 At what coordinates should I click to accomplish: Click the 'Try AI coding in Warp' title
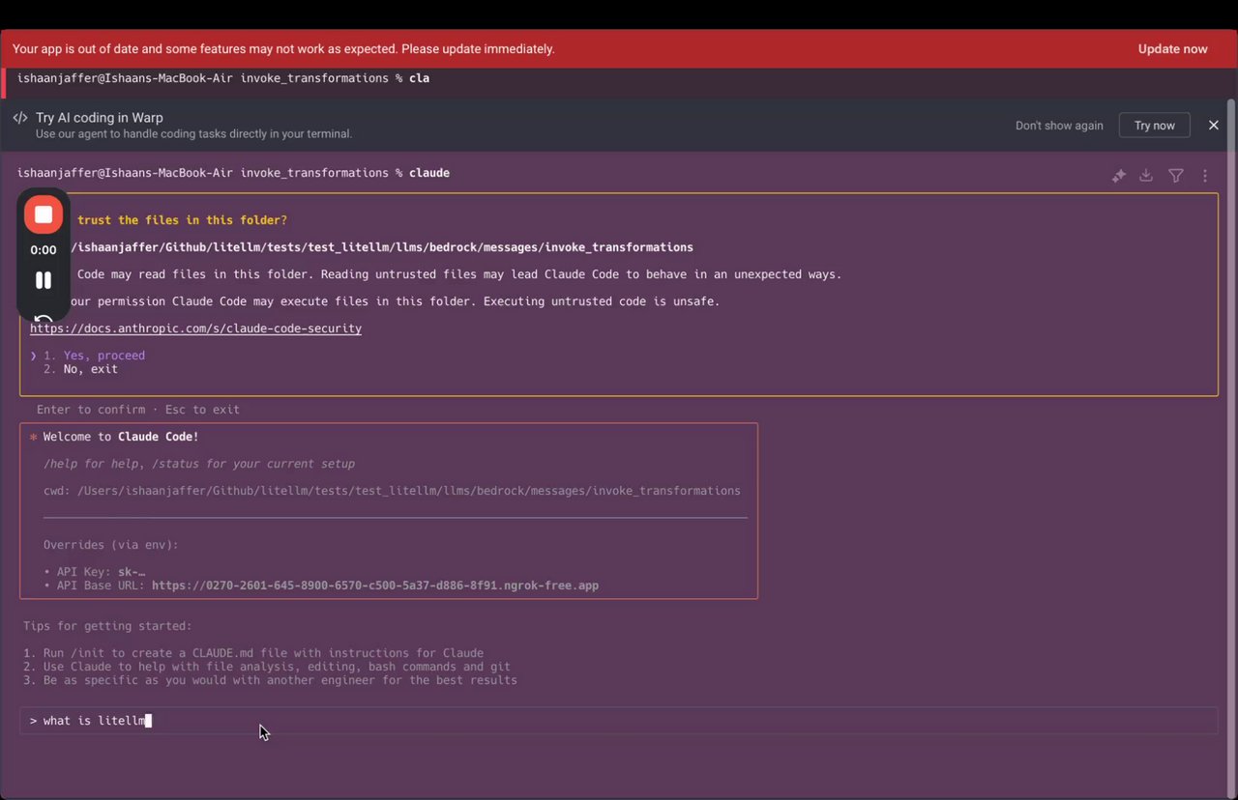point(100,118)
